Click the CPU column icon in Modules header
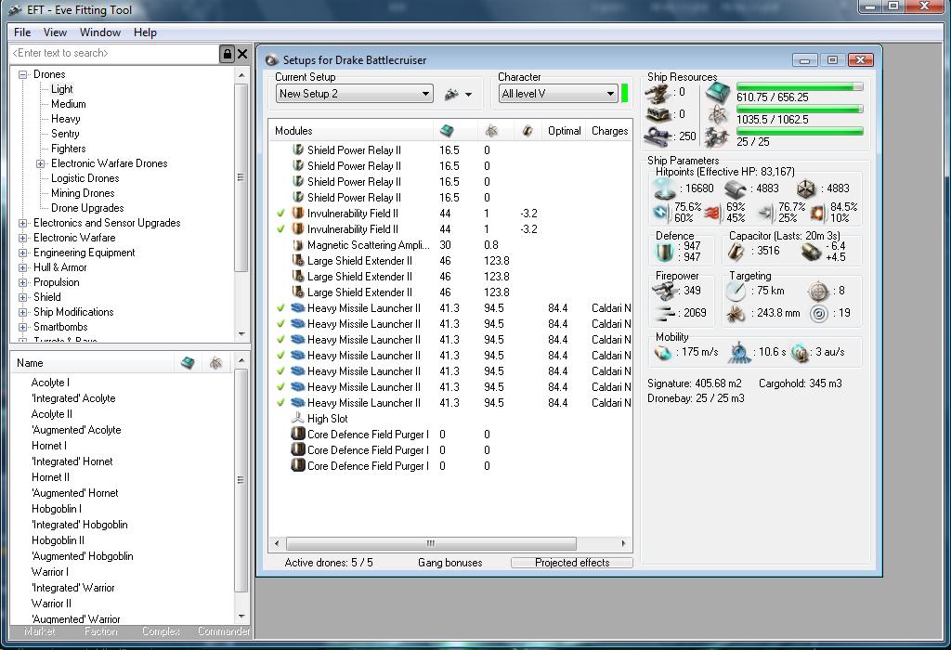This screenshot has width=951, height=650. tap(447, 131)
